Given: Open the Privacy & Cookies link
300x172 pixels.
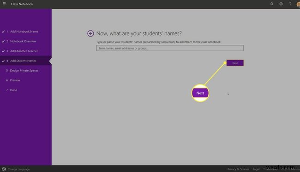Looking at the screenshot, I should pos(238,169).
